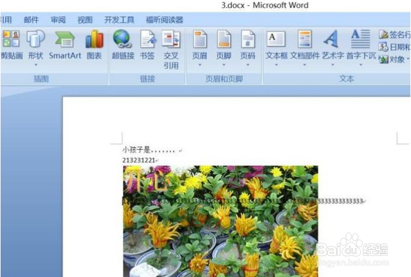This screenshot has width=411, height=277.
Task: Expand the Shapes dropdown arrow
Action: pyautogui.click(x=36, y=65)
